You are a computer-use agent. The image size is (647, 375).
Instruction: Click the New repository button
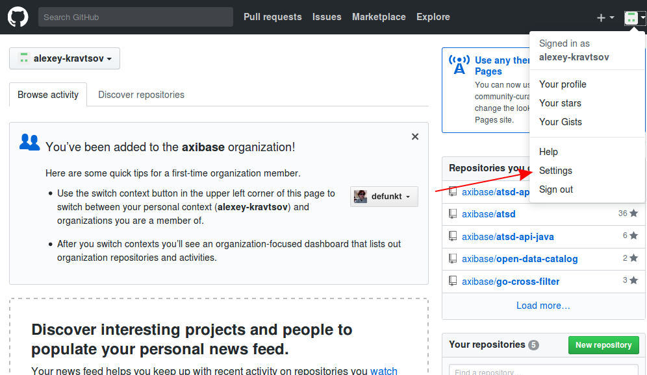point(603,345)
